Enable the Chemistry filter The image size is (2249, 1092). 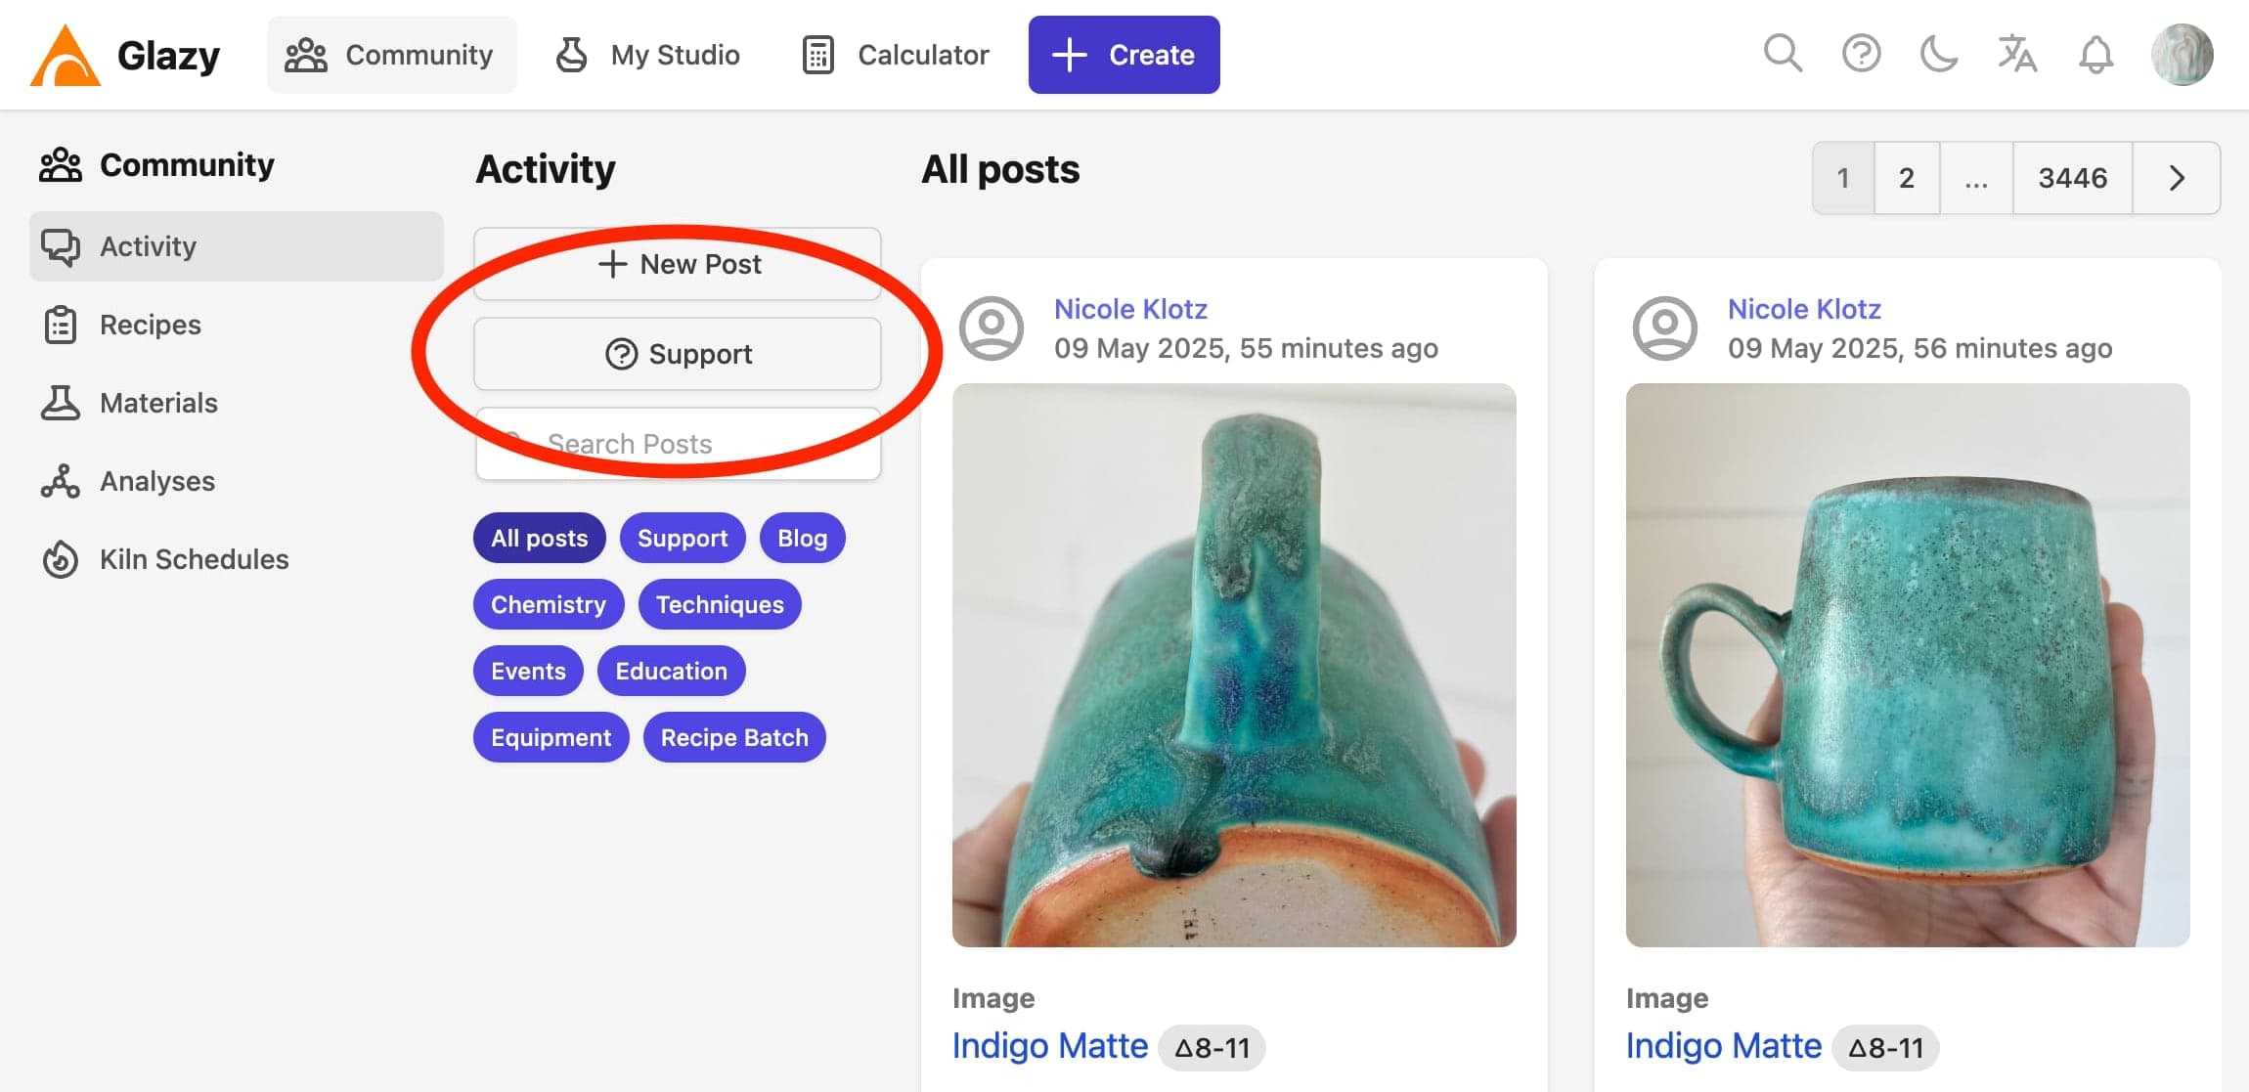(549, 603)
